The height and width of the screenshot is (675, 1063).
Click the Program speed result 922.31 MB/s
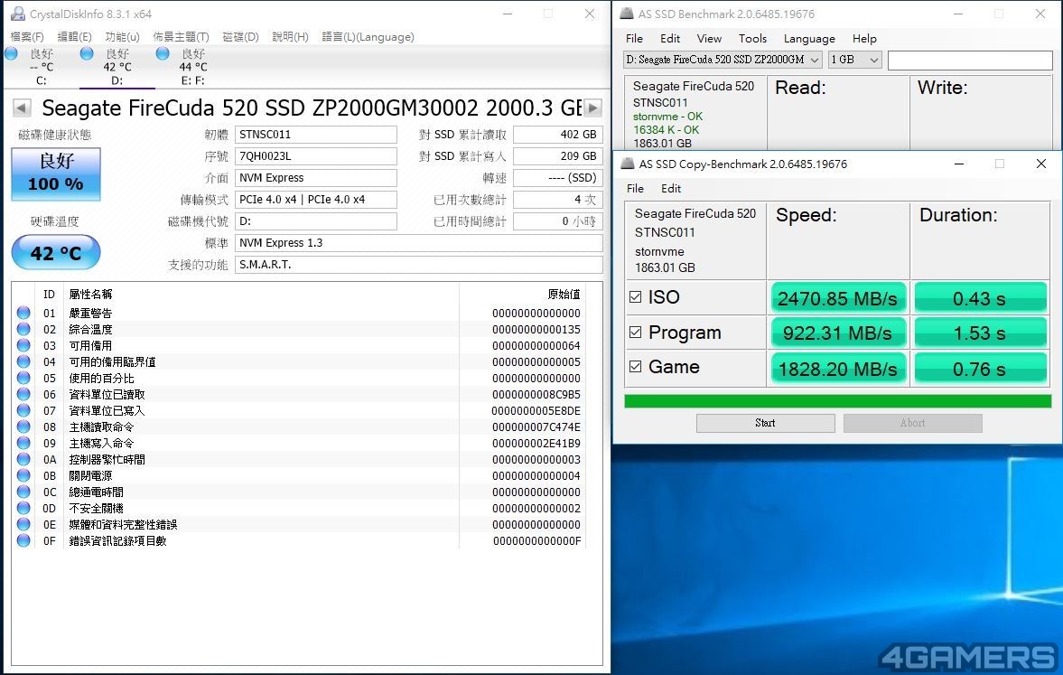(838, 333)
